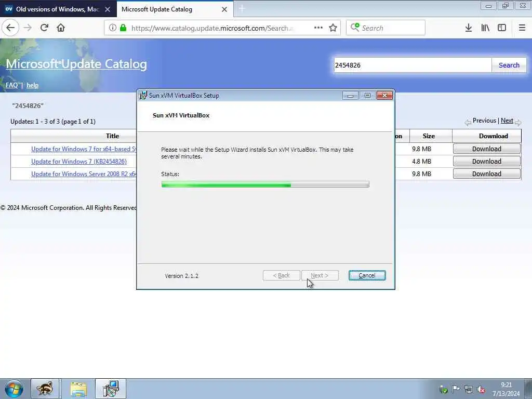Minimize the VirtualBox Setup dialog

[x=350, y=96]
